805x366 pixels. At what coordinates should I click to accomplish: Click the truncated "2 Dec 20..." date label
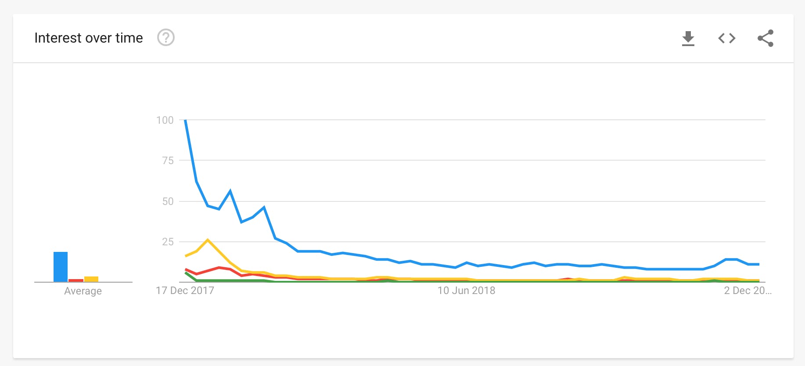[x=747, y=291]
